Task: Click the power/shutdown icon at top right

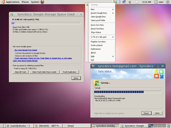Action: 167,2
